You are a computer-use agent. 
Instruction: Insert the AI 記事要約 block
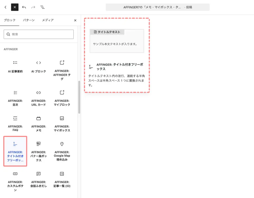[15, 67]
